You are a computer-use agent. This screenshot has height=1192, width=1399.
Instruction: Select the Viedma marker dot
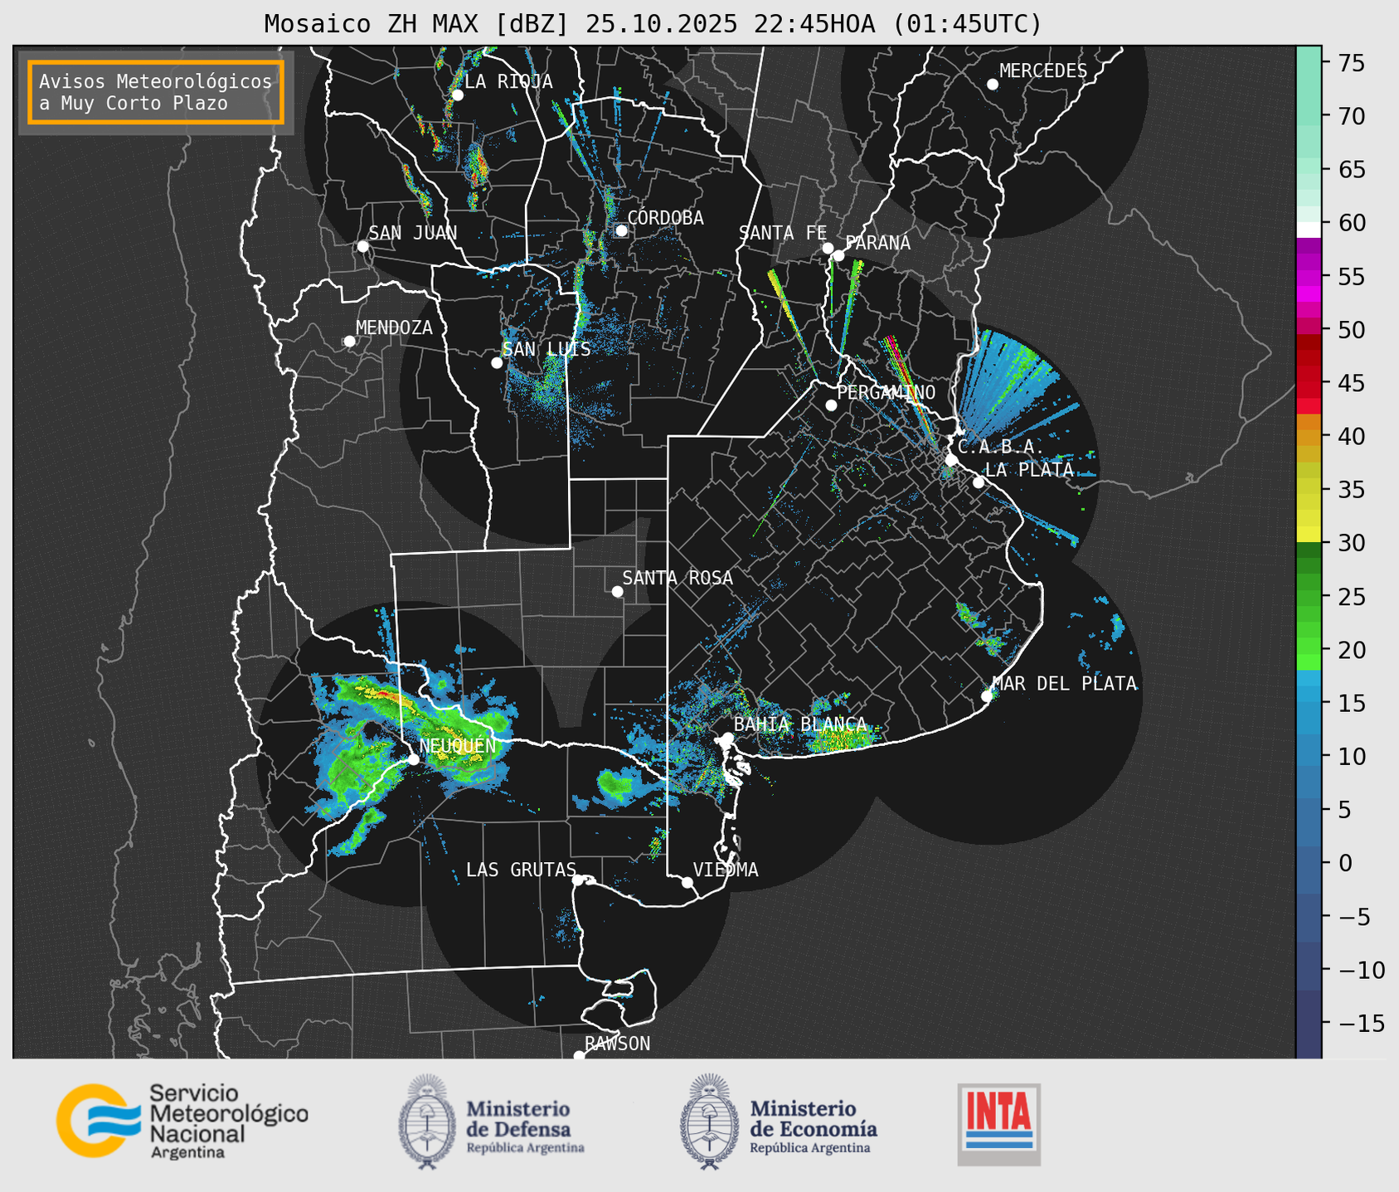pyautogui.click(x=687, y=882)
